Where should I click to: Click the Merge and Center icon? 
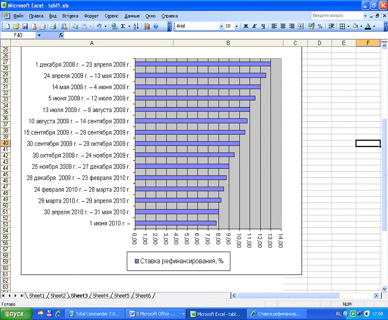pos(300,26)
